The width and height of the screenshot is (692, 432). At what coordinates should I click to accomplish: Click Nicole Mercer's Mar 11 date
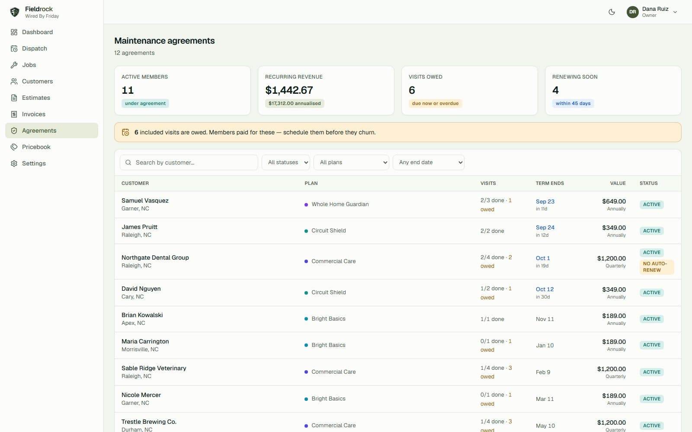pyautogui.click(x=545, y=399)
